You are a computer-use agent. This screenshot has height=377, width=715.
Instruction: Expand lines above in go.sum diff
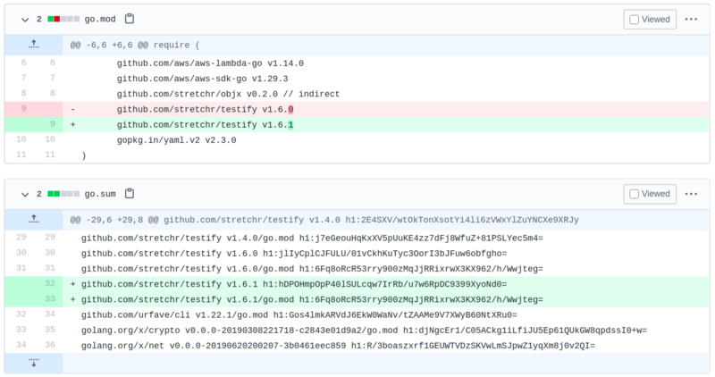pos(34,219)
